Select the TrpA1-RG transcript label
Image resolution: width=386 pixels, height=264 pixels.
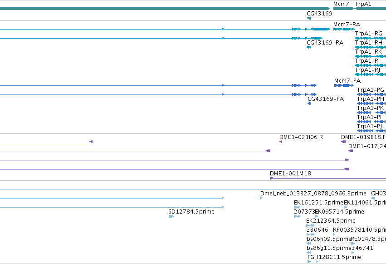pos(368,34)
